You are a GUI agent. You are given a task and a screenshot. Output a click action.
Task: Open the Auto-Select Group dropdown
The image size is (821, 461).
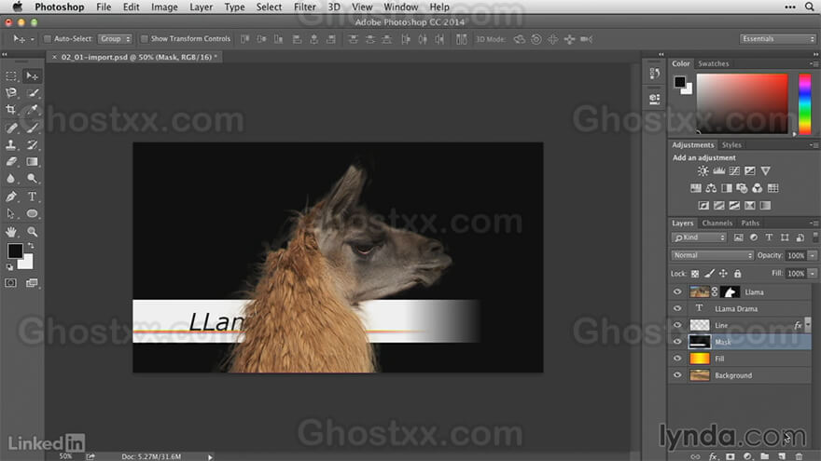point(115,39)
